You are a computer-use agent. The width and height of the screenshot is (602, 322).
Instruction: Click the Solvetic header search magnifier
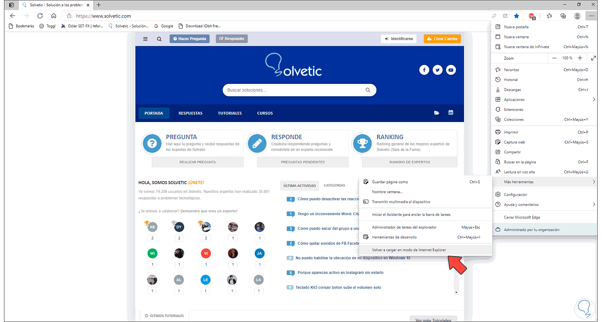click(x=159, y=39)
